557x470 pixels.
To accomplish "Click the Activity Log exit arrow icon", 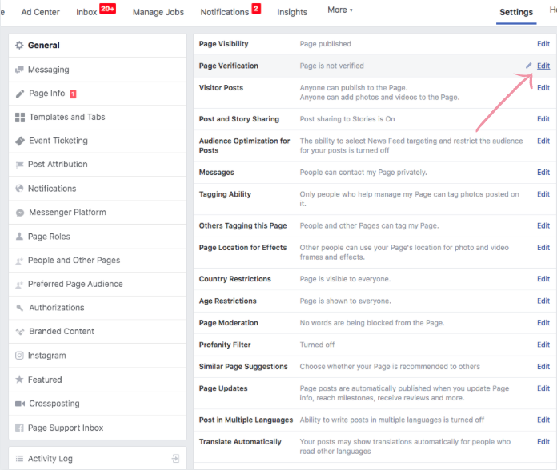I will pos(175,458).
